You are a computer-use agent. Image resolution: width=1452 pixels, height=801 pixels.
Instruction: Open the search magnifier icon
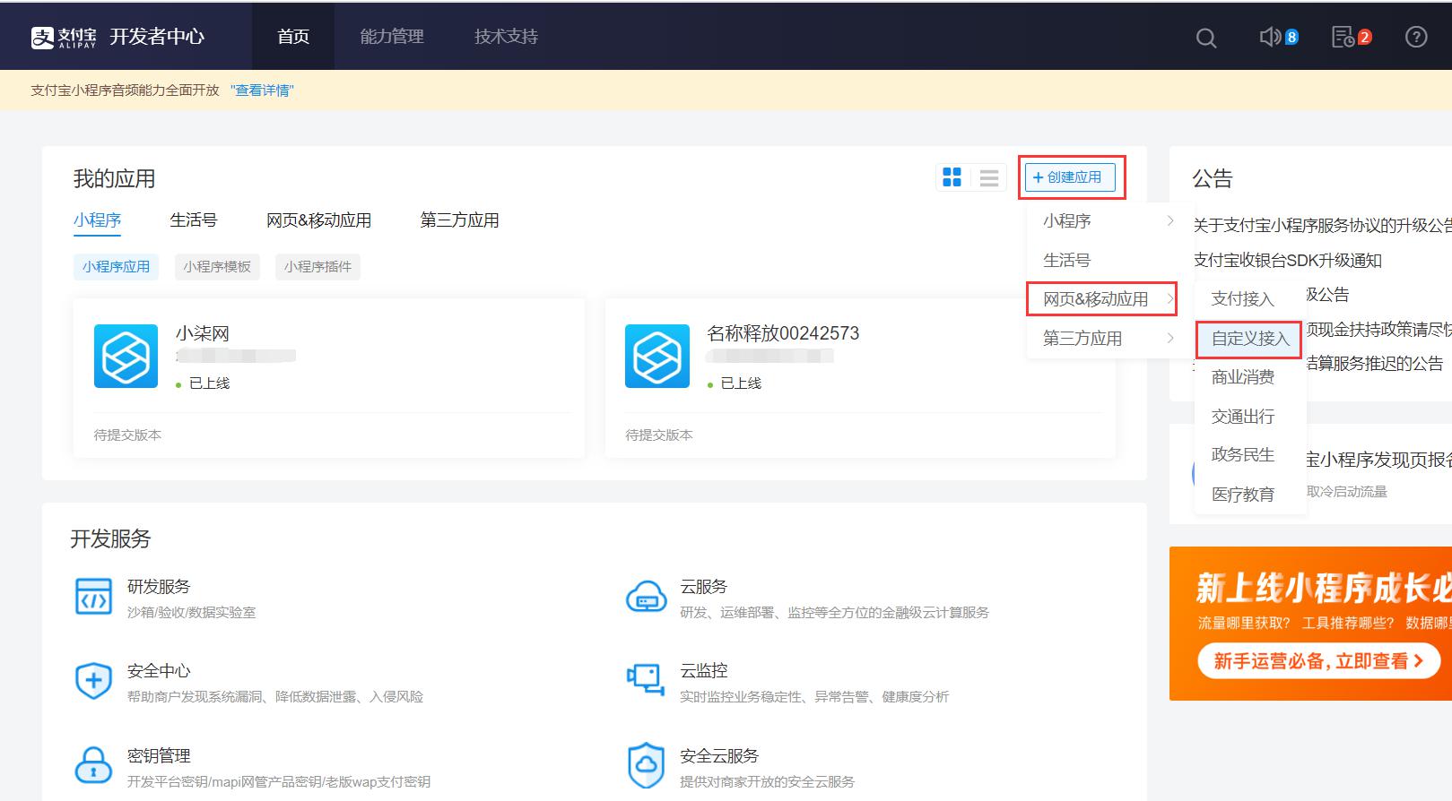tap(1206, 38)
